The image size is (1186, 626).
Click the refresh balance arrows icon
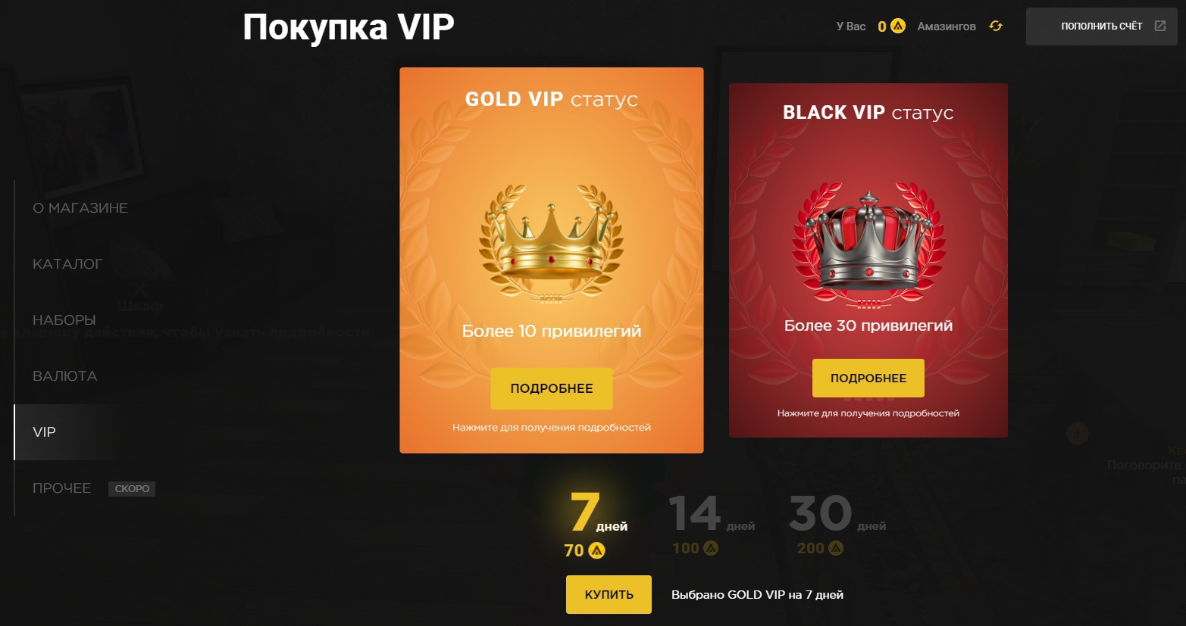click(x=996, y=26)
